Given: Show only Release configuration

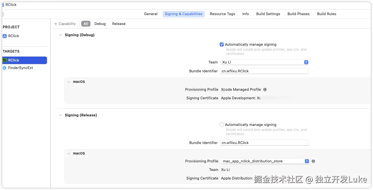Looking at the screenshot, I should (x=119, y=24).
